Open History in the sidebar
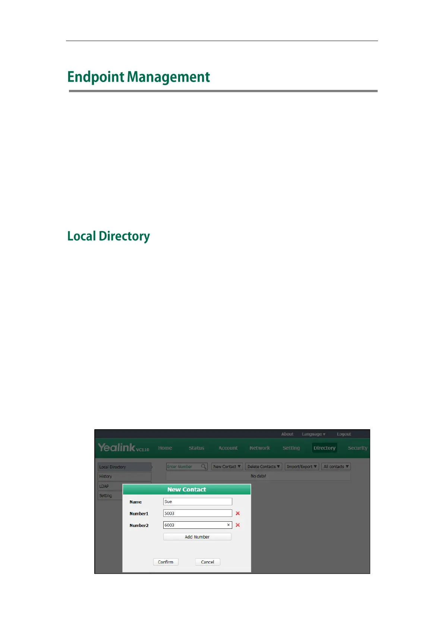Viewport: 444px width, 628px height. [x=125, y=476]
